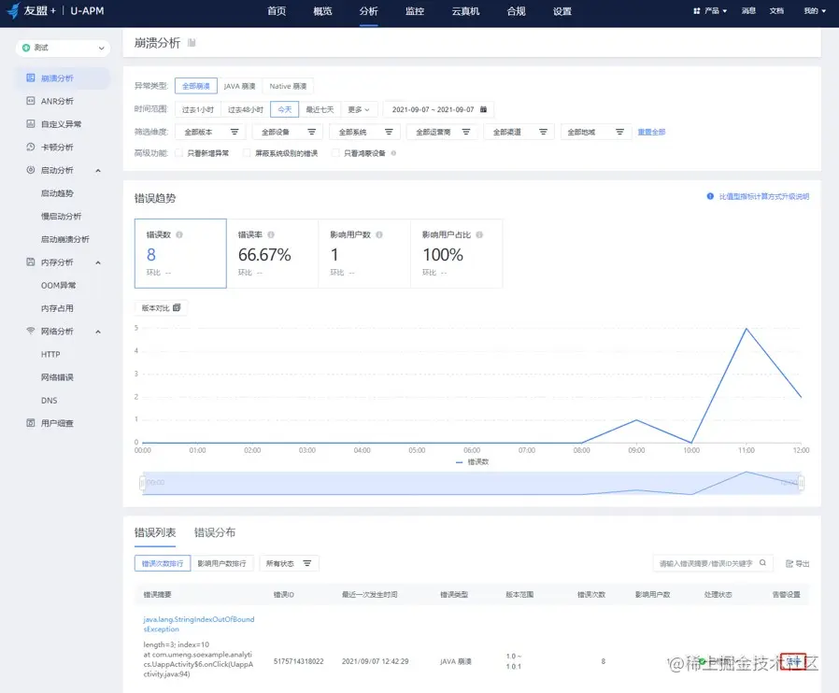The height and width of the screenshot is (693, 839).
Task: Click info icon next to 影响用户占比
Action: pyautogui.click(x=479, y=234)
